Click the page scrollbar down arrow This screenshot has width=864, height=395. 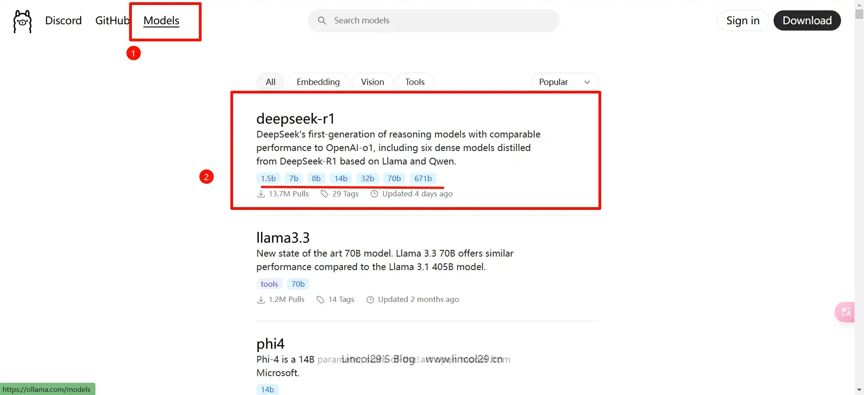tap(859, 390)
